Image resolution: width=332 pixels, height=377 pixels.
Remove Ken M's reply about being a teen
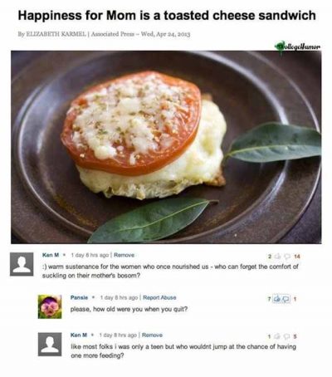[x=152, y=335]
